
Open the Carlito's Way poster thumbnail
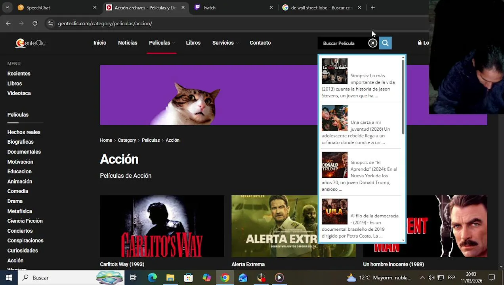point(162,226)
